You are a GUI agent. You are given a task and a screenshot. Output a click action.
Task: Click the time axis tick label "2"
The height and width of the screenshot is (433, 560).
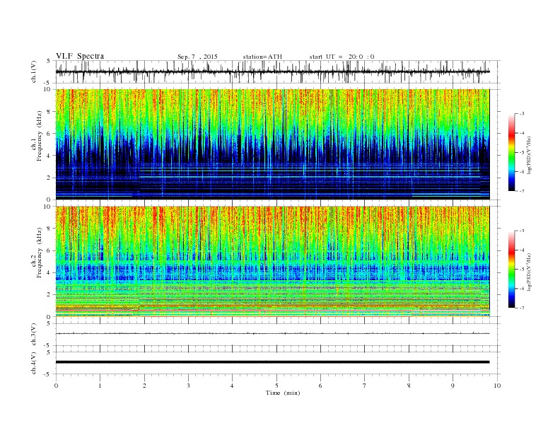[144, 386]
